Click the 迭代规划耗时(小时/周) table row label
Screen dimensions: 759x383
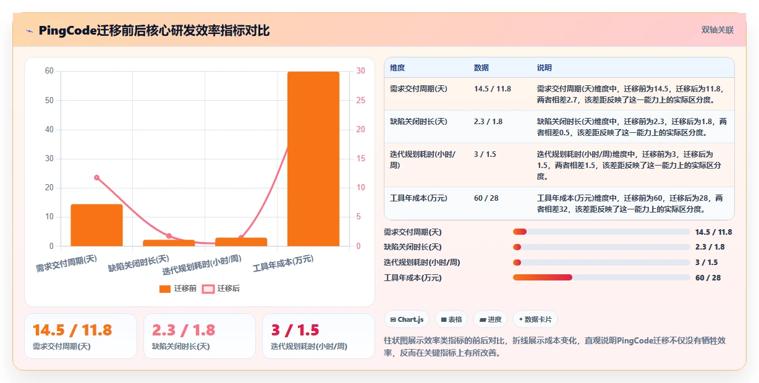(x=423, y=160)
